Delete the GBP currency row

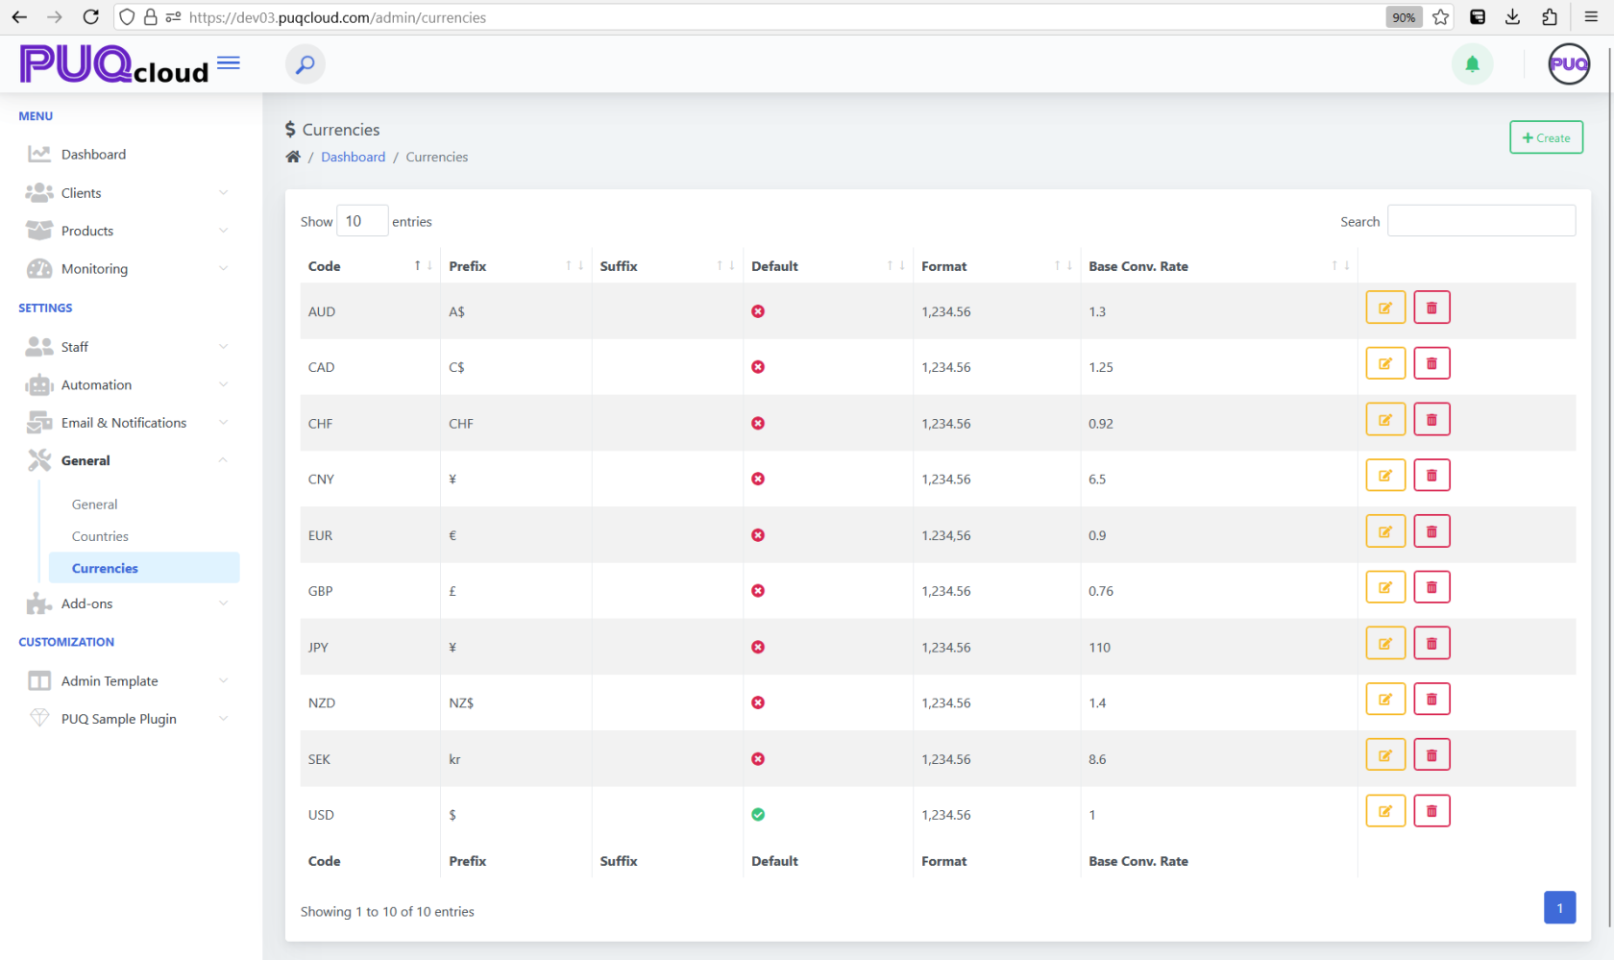tap(1431, 587)
